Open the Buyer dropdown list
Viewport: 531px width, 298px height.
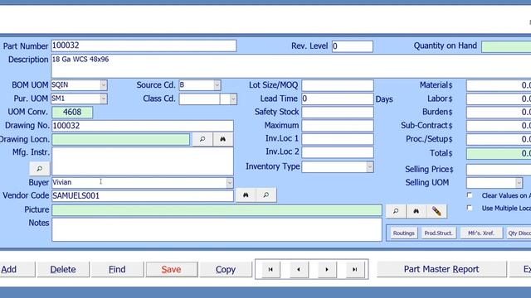pyautogui.click(x=230, y=183)
